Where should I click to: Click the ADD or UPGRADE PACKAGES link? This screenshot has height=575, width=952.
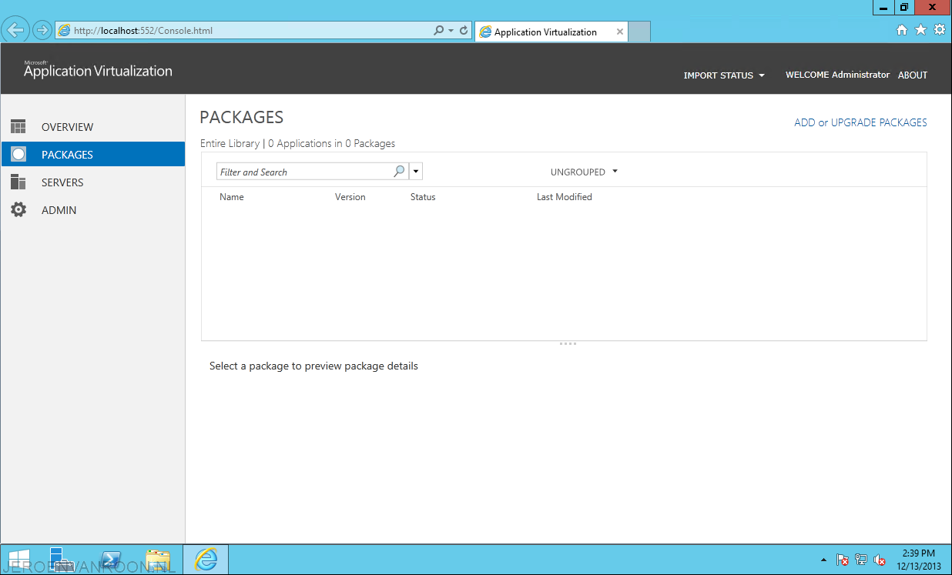click(x=860, y=122)
